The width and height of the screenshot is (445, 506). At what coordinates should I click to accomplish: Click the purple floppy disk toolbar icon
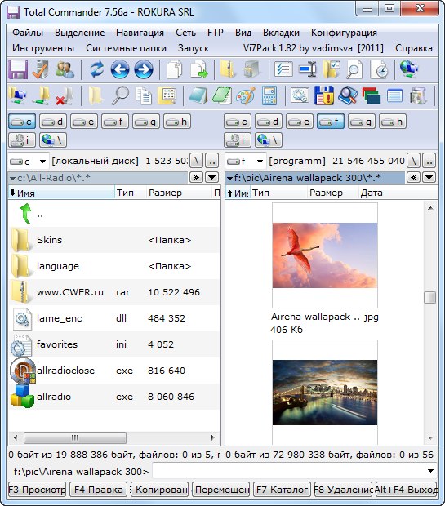[x=18, y=69]
